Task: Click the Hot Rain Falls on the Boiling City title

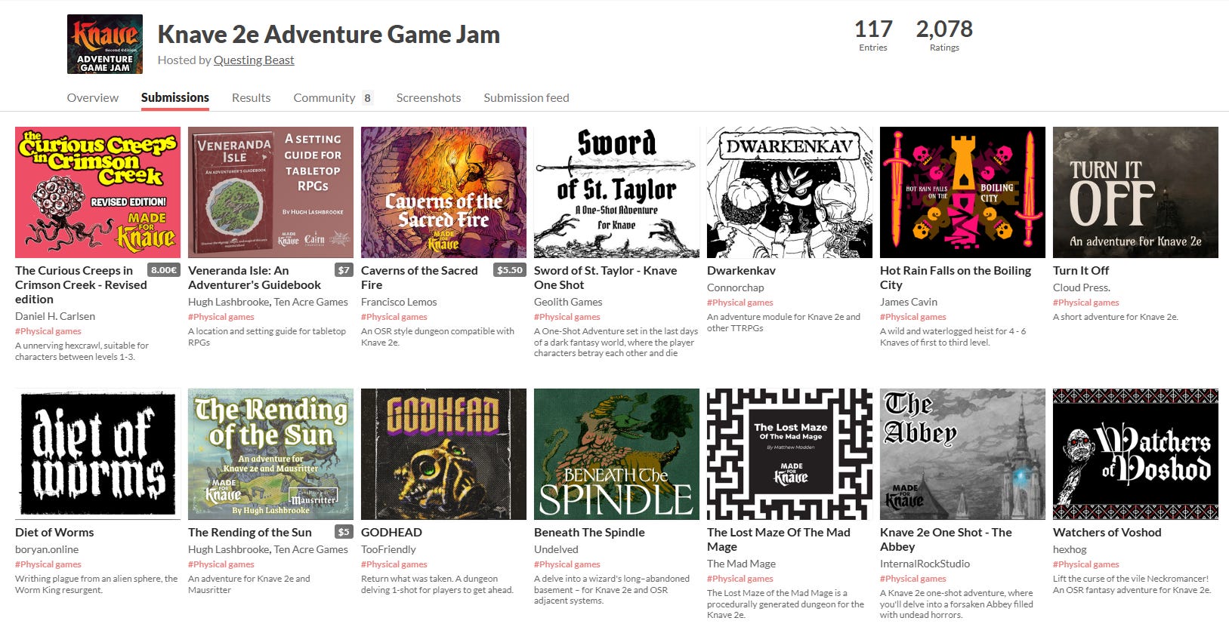Action: (x=955, y=278)
